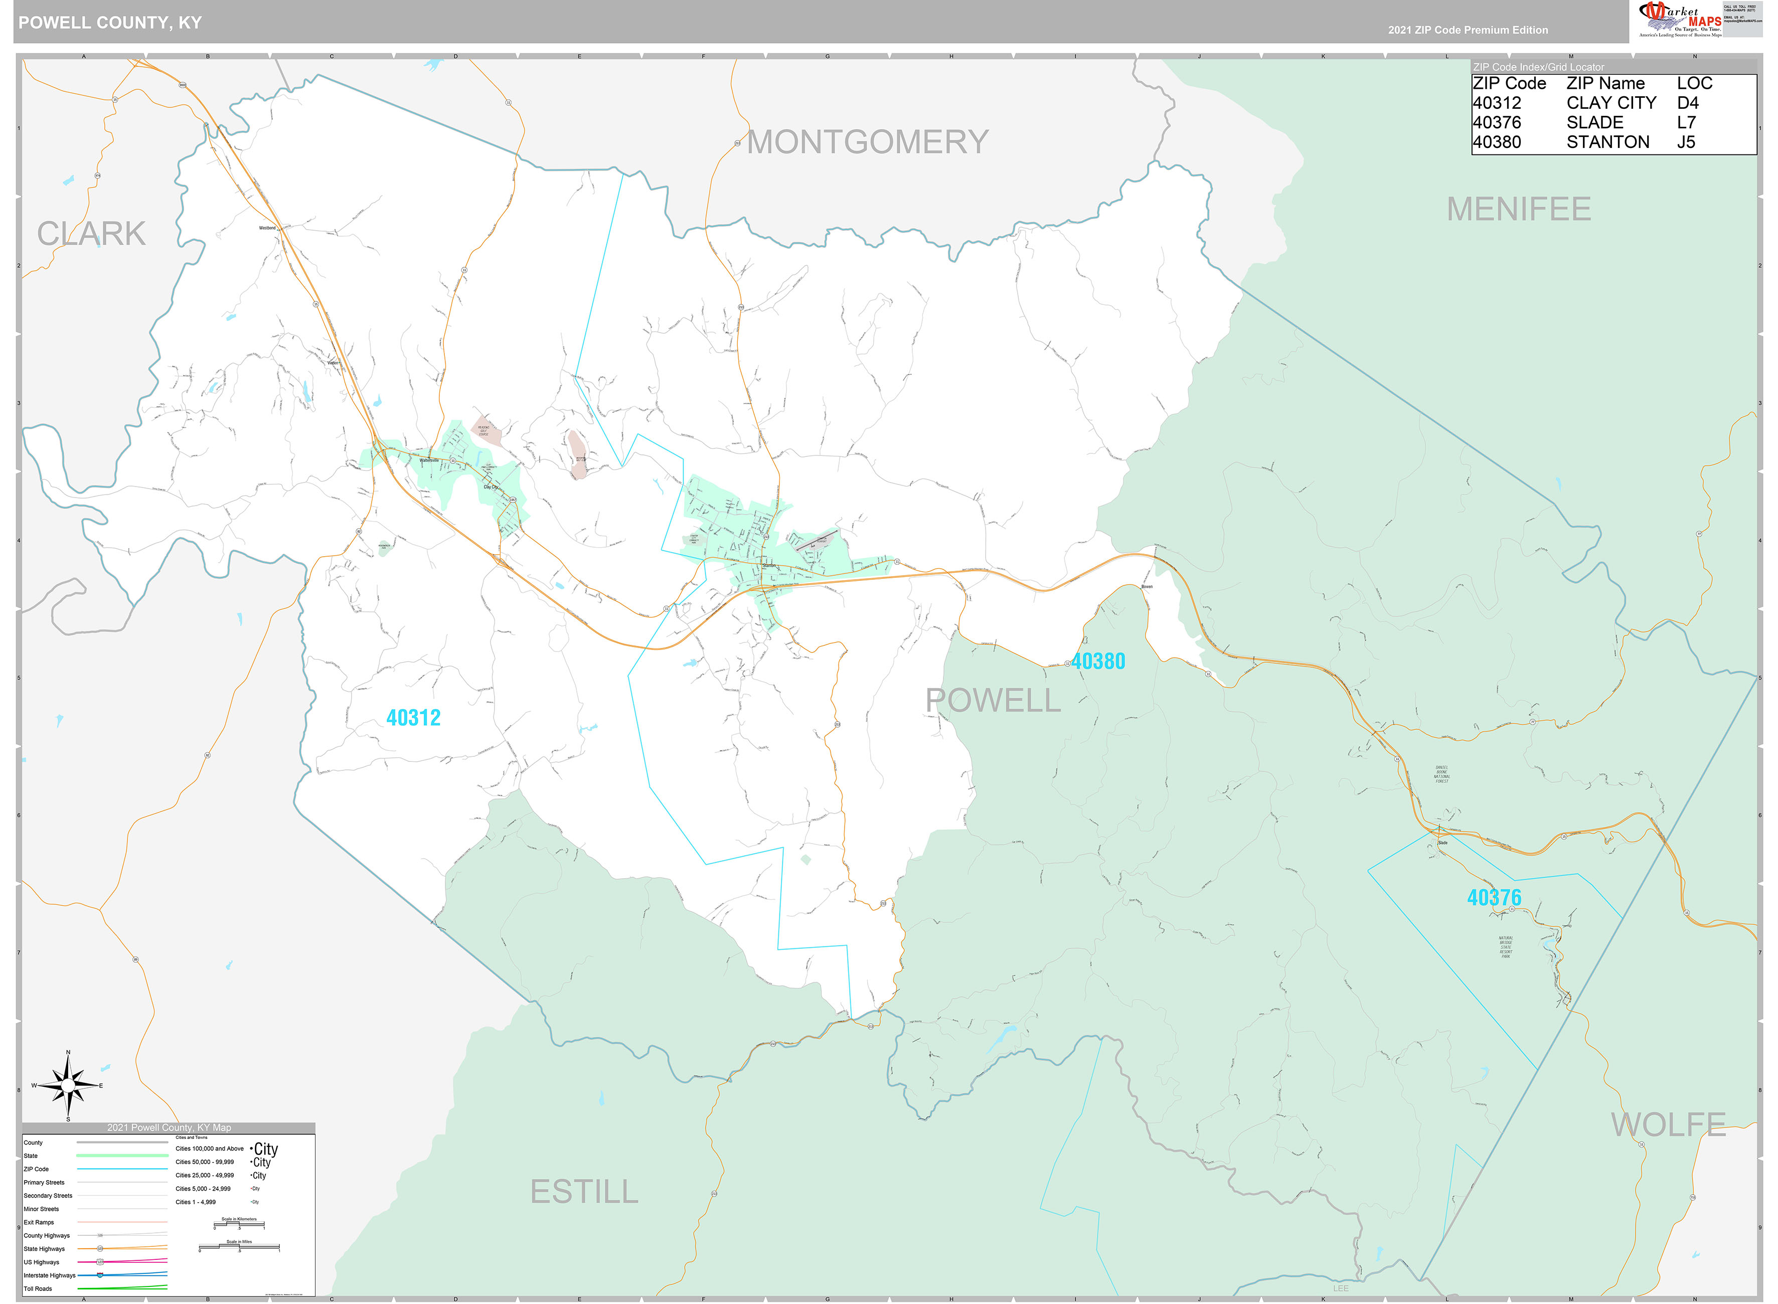Click the large City dot for cities above 100,000
Viewport: 1778px width, 1304px height.
251,1148
